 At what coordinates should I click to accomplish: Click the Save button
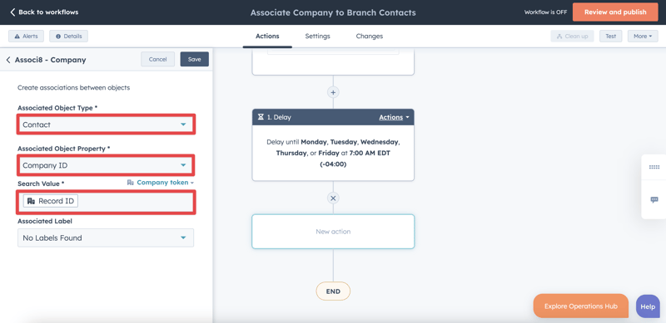click(x=195, y=59)
